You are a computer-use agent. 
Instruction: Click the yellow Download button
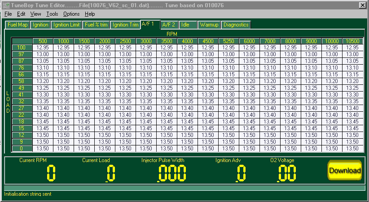[344, 170]
